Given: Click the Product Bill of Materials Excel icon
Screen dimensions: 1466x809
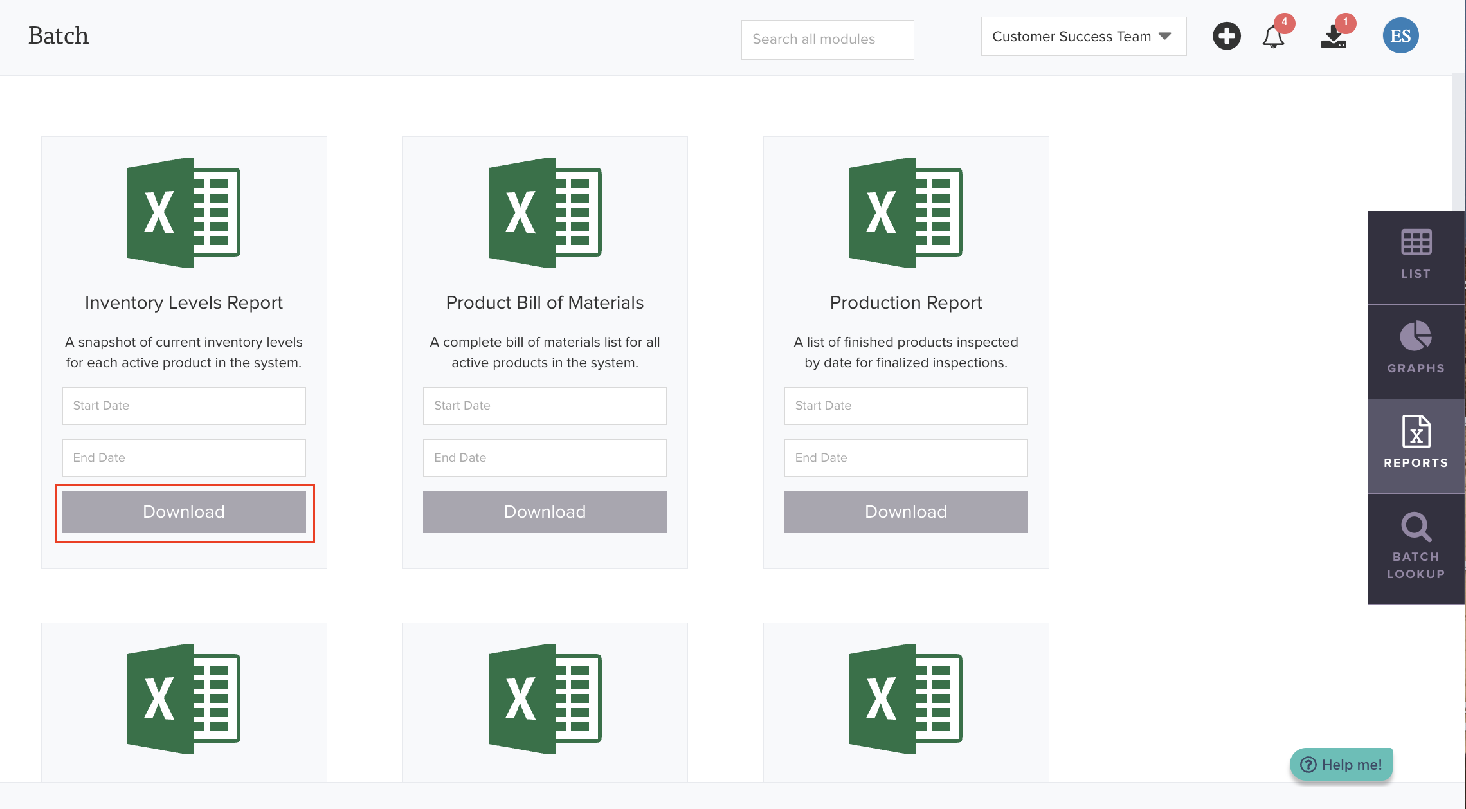Looking at the screenshot, I should point(545,213).
